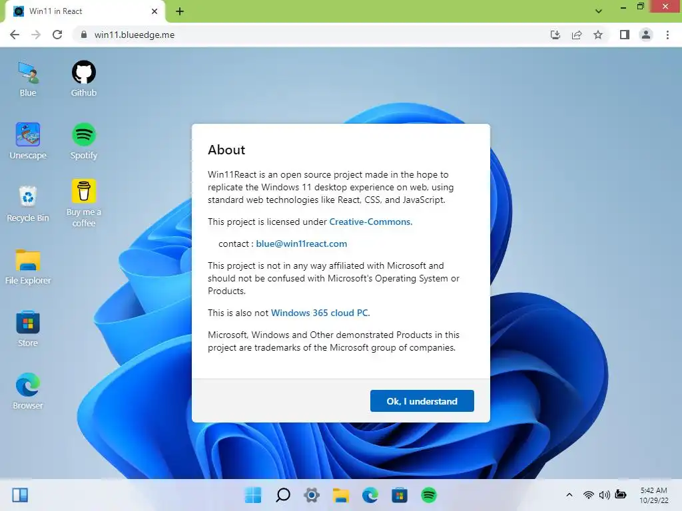682x511 pixels.
Task: Open Microsoft Store from the taskbar
Action: [x=400, y=495]
